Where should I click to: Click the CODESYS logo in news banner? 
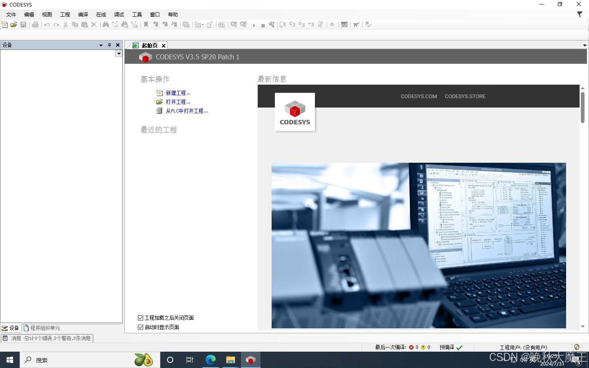point(295,112)
